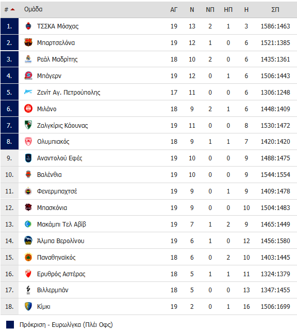Open the Αναντολού Εφές team link
This screenshot has height=329, width=297.
click(60, 158)
